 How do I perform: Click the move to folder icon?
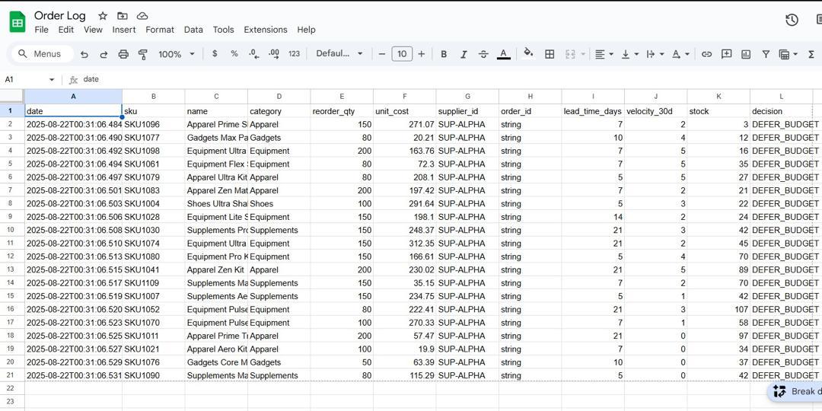(122, 16)
